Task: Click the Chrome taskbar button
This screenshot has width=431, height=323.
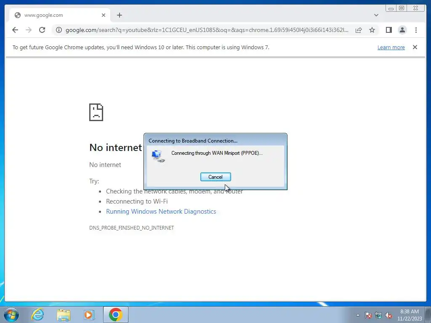Action: 115,315
